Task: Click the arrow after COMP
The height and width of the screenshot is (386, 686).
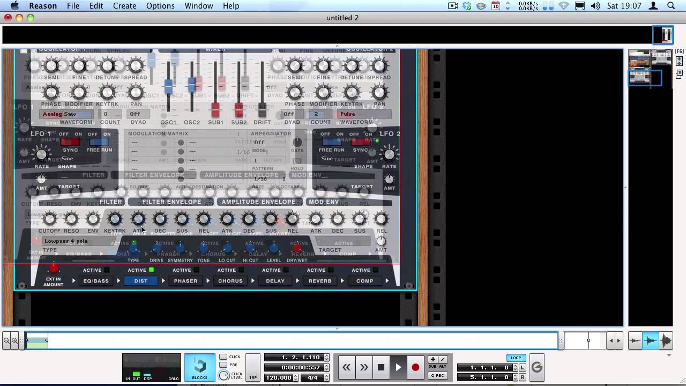Action: click(x=387, y=281)
